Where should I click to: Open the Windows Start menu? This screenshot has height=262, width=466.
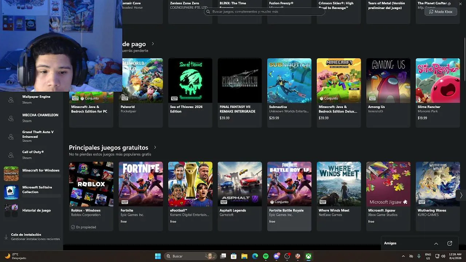pyautogui.click(x=158, y=256)
